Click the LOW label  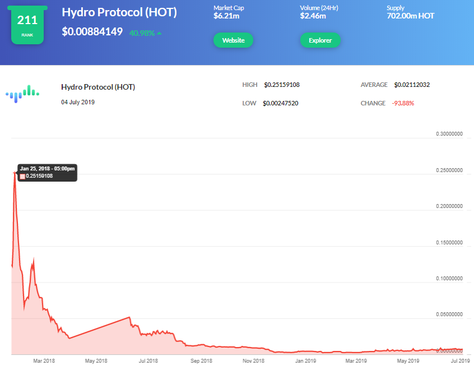click(249, 104)
